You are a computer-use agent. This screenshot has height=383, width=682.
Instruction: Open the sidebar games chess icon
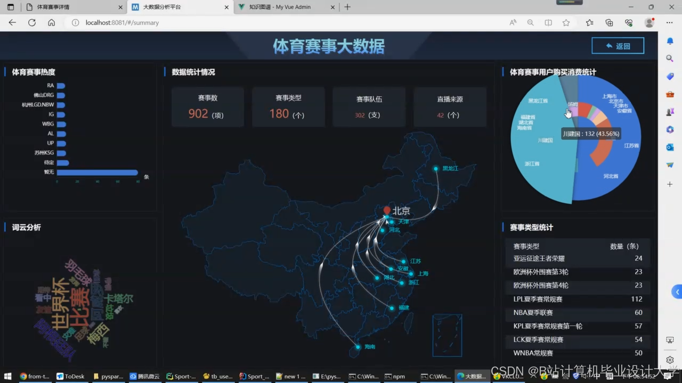(670, 112)
